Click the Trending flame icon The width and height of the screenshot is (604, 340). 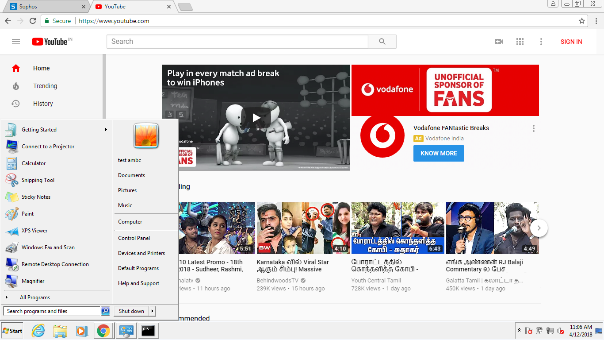click(x=16, y=86)
